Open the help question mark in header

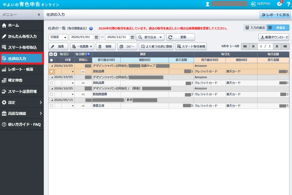pos(289,4)
